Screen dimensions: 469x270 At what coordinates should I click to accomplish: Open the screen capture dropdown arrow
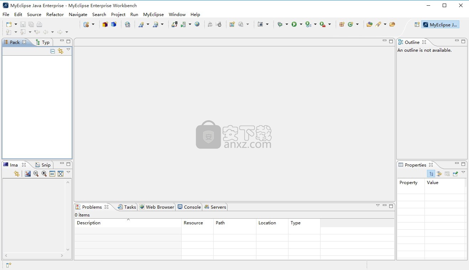(267, 24)
